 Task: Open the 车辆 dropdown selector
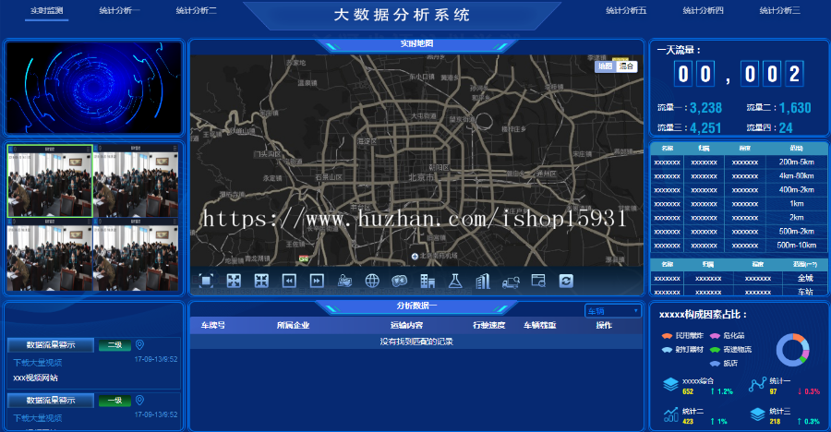pos(612,311)
